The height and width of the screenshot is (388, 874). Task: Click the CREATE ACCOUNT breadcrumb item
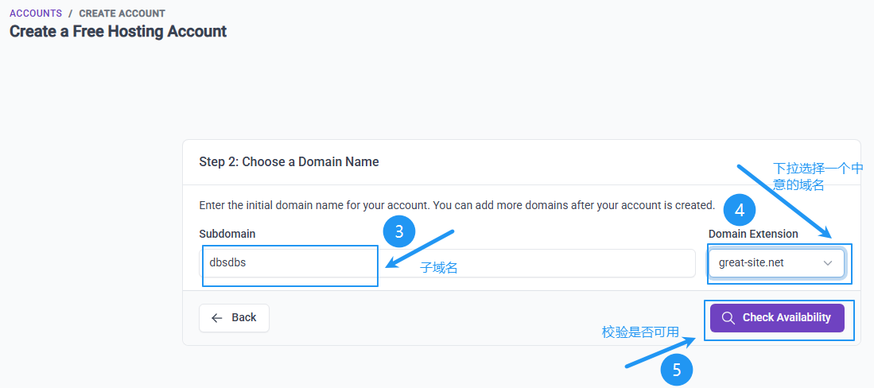tap(122, 14)
